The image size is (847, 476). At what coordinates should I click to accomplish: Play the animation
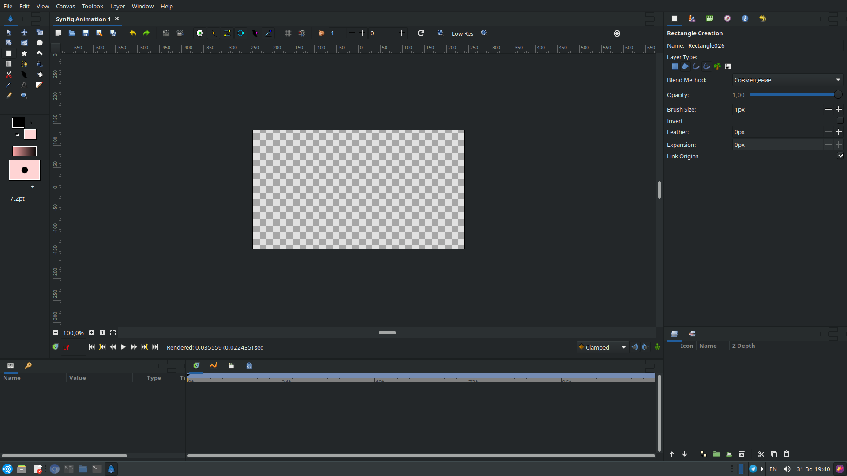[123, 347]
